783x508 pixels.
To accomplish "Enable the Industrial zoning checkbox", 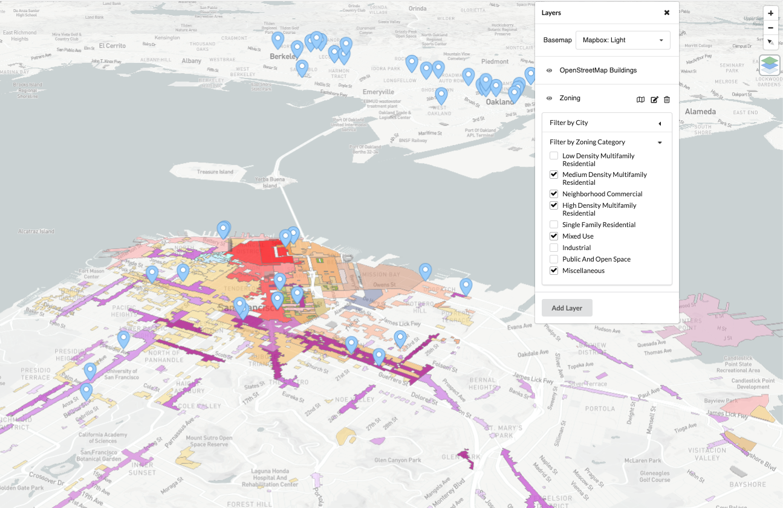I will [x=554, y=248].
